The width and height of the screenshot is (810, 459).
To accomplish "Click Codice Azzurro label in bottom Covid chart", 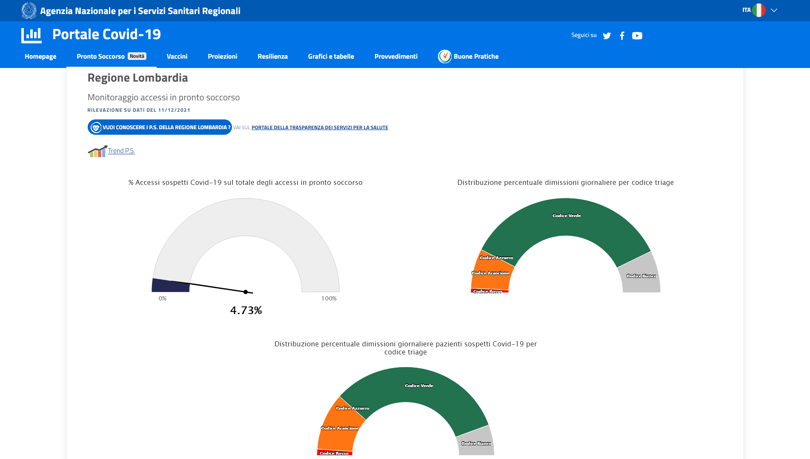I will coord(352,408).
